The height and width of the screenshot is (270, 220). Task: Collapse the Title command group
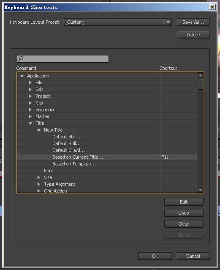pos(30,123)
